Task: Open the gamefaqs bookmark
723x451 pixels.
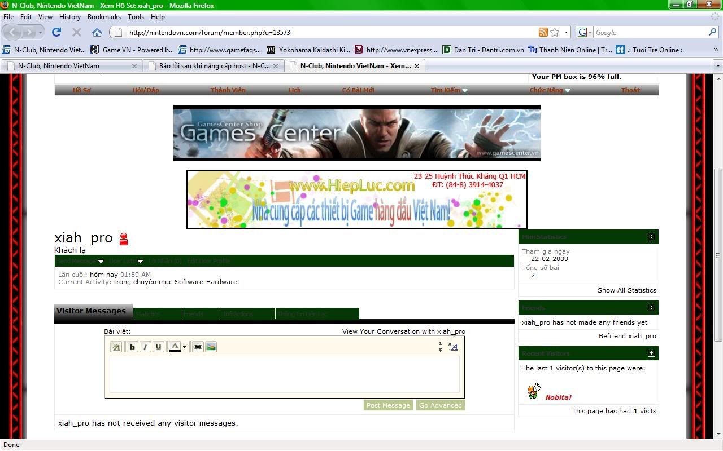Action: click(220, 50)
